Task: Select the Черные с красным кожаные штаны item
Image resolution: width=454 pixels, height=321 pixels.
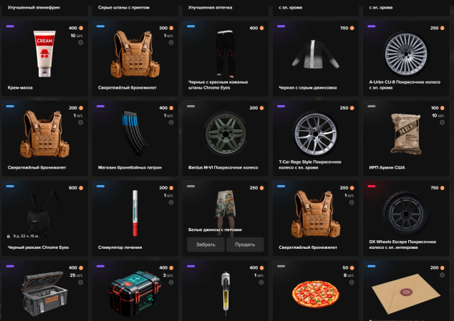Action: [x=226, y=59]
